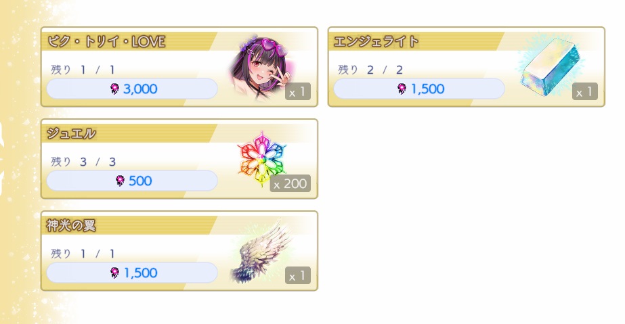This screenshot has width=625, height=324.
Task: Select the ジュエル title header
Action: tap(71, 133)
